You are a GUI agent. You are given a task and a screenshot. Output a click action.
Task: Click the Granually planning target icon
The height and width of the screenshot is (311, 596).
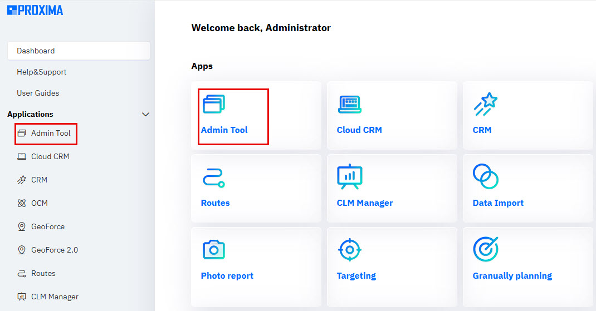point(485,249)
